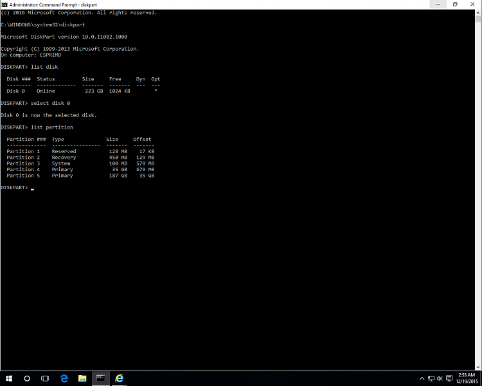
Task: Click the 'list partition' command text
Action: coord(52,127)
